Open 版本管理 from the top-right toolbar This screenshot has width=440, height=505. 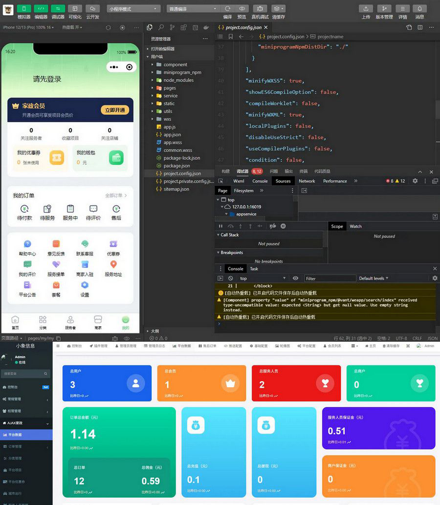tap(384, 8)
